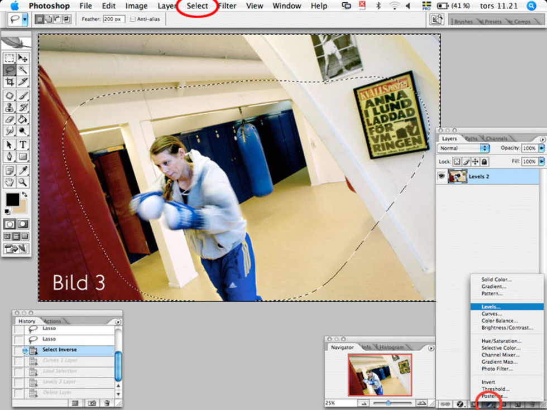547x410 pixels.
Task: Select the Lasso tool in toolbox
Action: point(10,70)
